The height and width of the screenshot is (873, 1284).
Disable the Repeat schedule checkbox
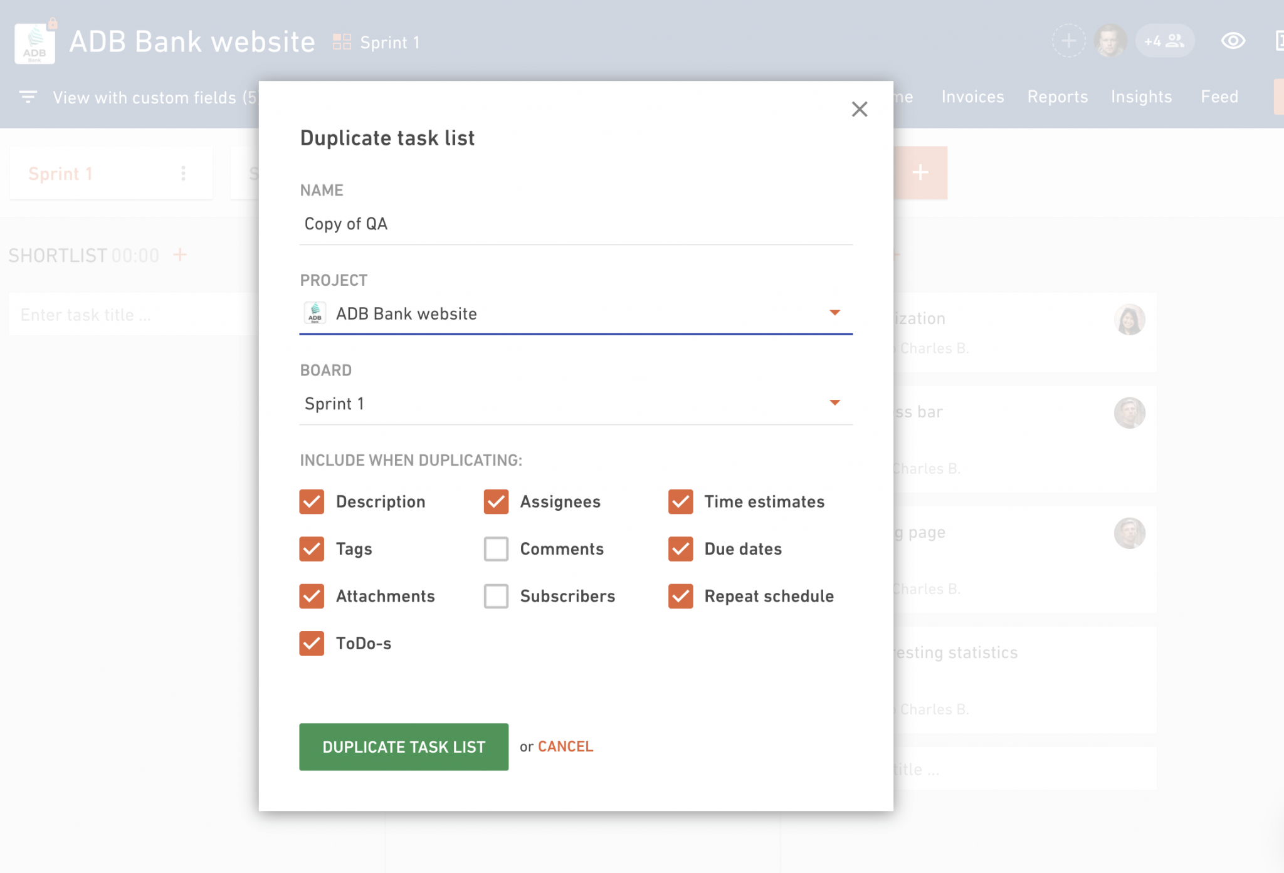point(680,596)
